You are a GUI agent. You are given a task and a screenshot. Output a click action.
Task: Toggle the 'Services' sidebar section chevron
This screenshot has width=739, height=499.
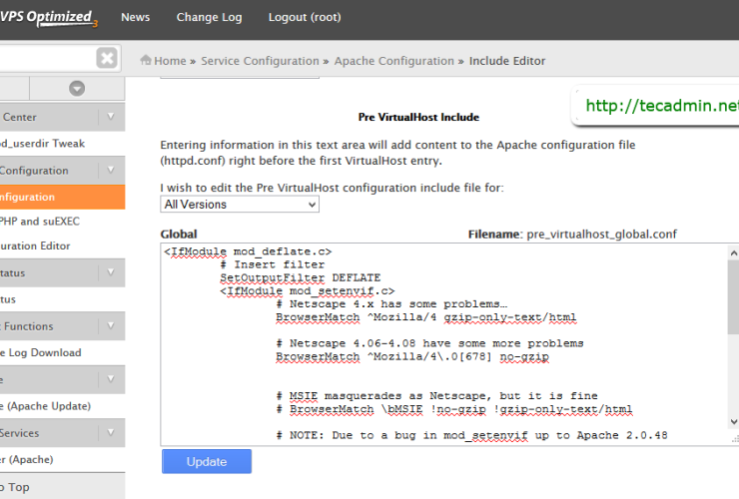112,433
